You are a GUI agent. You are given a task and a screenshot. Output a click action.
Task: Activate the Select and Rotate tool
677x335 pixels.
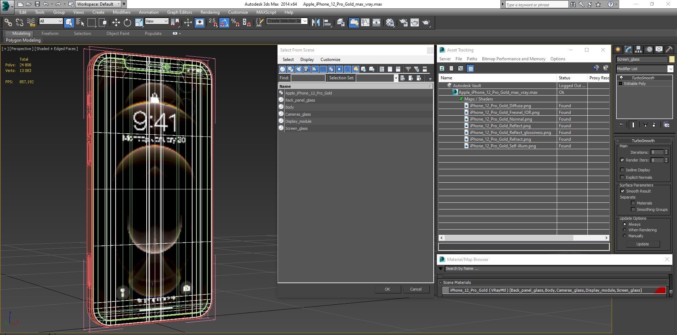pos(127,23)
